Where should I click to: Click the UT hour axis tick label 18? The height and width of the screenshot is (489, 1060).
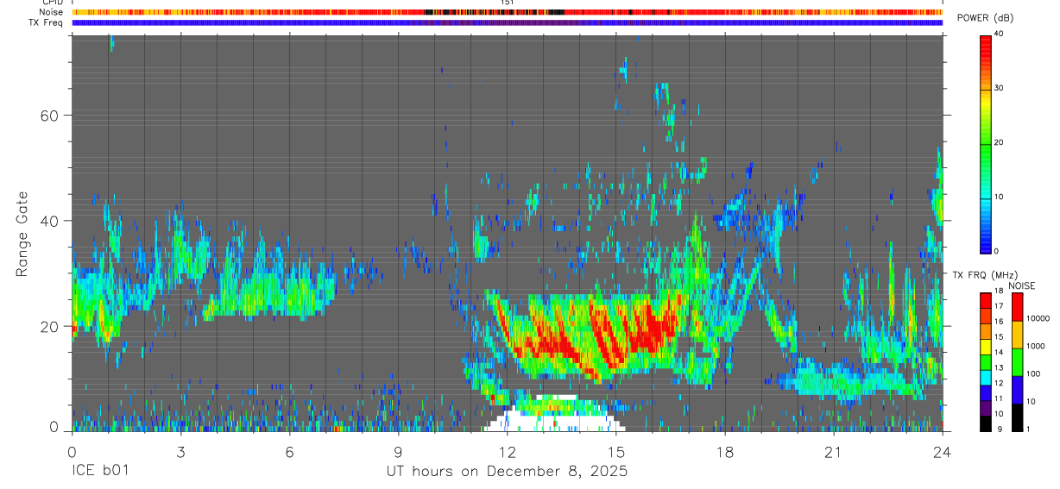coord(724,451)
